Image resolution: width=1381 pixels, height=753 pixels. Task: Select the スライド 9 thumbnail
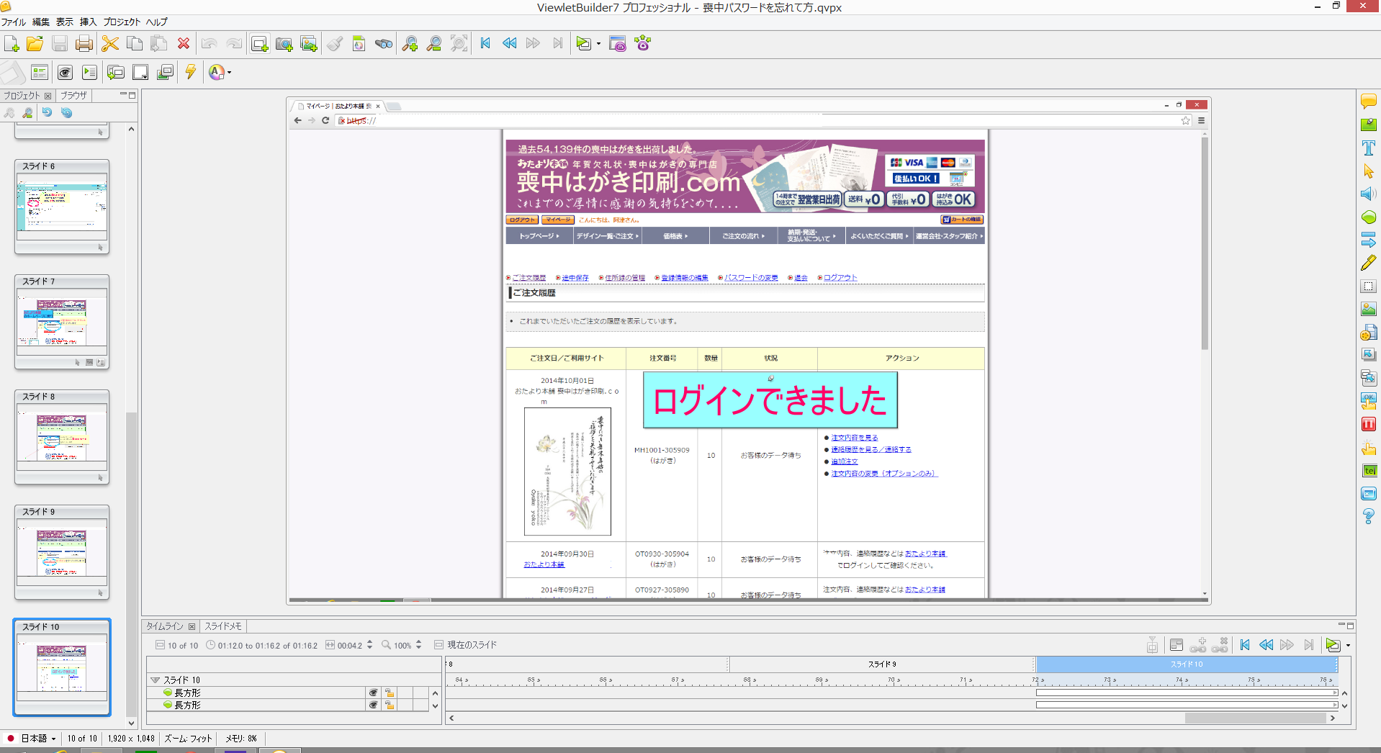[x=62, y=552]
